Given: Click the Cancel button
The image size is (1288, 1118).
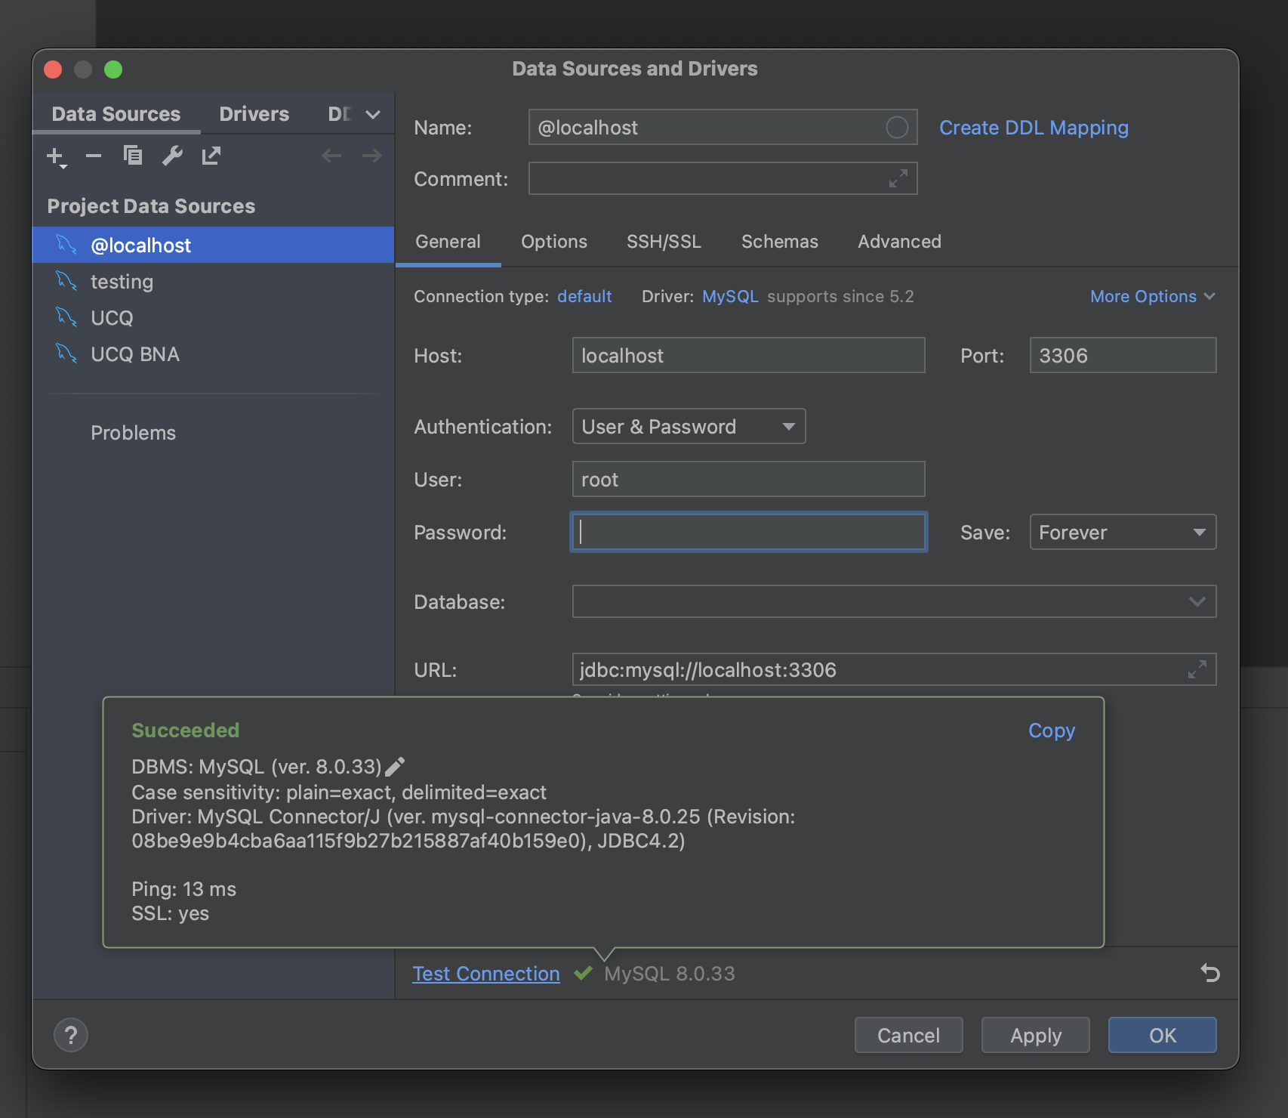Looking at the screenshot, I should [x=908, y=1035].
